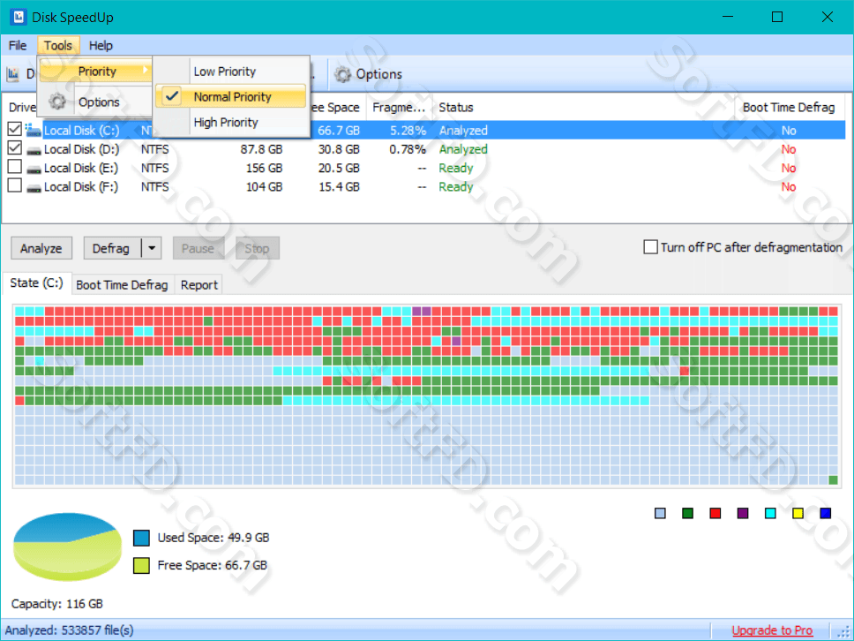Screen dimensions: 854x641
Task: Open the Defrag button dropdown arrow
Action: pos(152,249)
